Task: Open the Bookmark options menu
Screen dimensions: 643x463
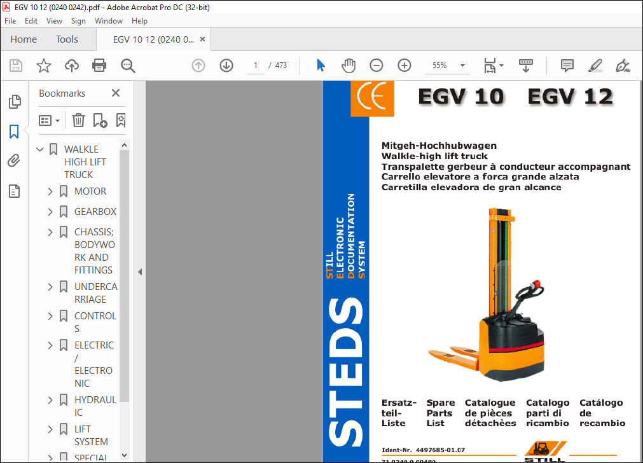Action: point(49,120)
